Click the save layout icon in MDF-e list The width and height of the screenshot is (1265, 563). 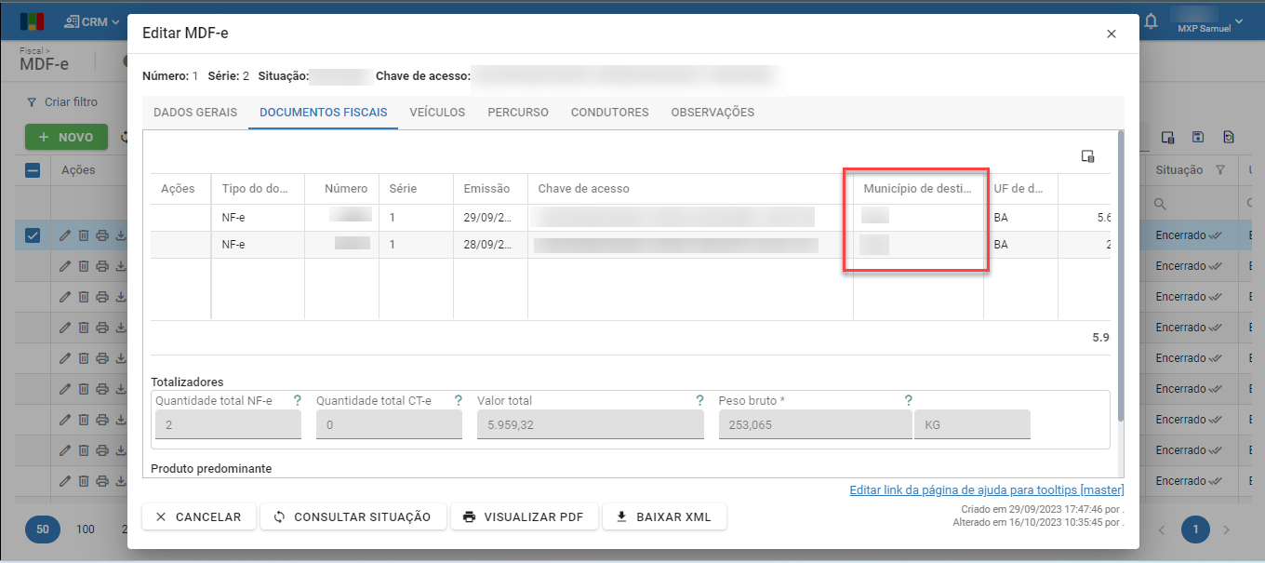[1198, 137]
